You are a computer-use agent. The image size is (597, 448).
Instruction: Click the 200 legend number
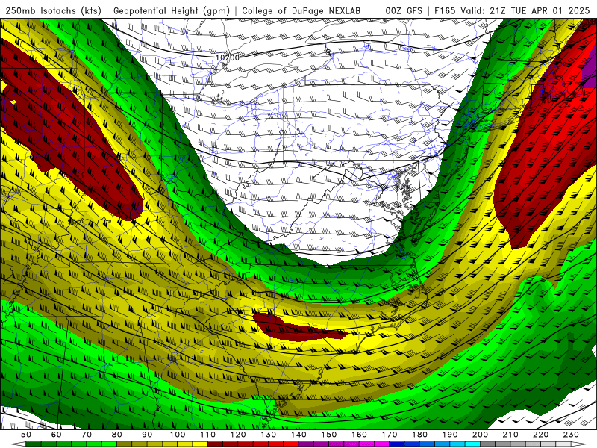[x=480, y=435]
